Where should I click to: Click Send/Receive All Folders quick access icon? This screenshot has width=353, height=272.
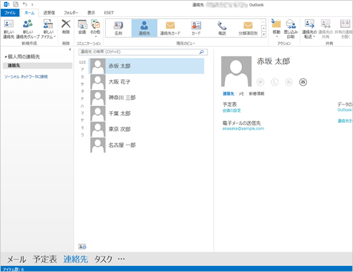16,4
